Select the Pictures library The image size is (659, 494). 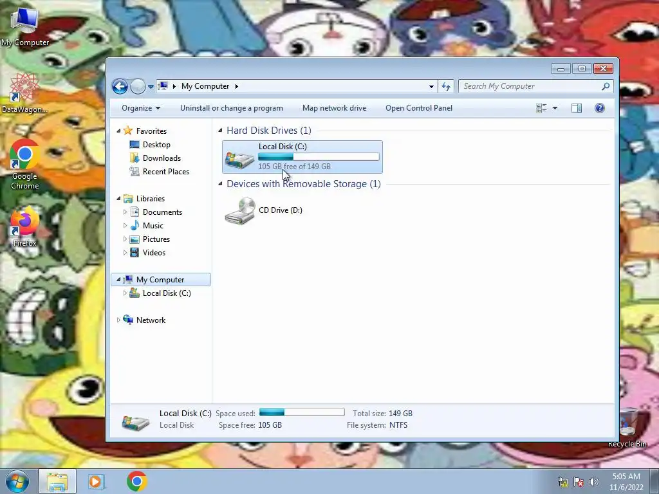click(156, 239)
